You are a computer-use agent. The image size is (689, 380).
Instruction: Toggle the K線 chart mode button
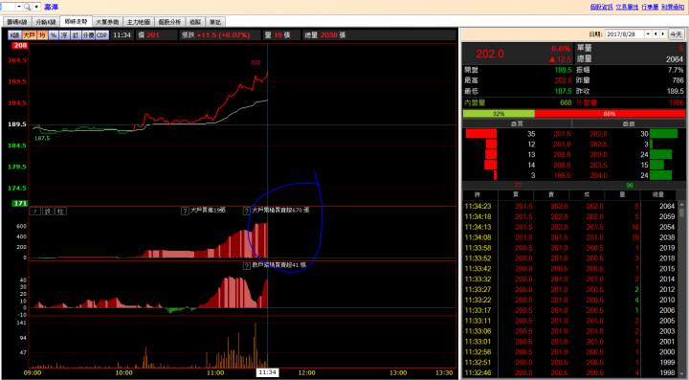pyautogui.click(x=14, y=35)
